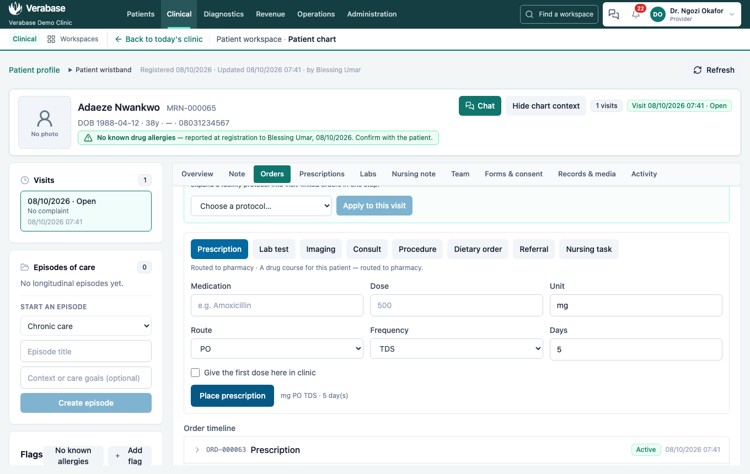The width and height of the screenshot is (750, 474).
Task: Click the back arrow to today's clinic
Action: (118, 39)
